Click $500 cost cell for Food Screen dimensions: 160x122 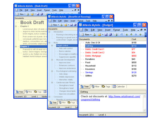point(134,62)
